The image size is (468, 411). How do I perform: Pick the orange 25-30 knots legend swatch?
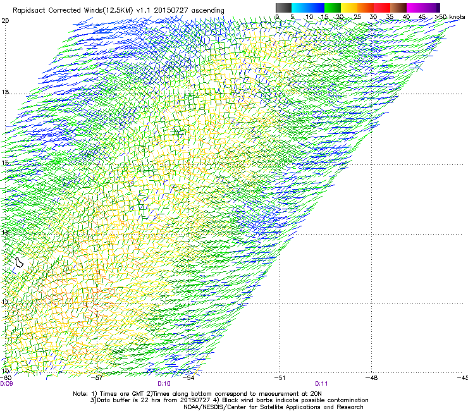pos(366,8)
